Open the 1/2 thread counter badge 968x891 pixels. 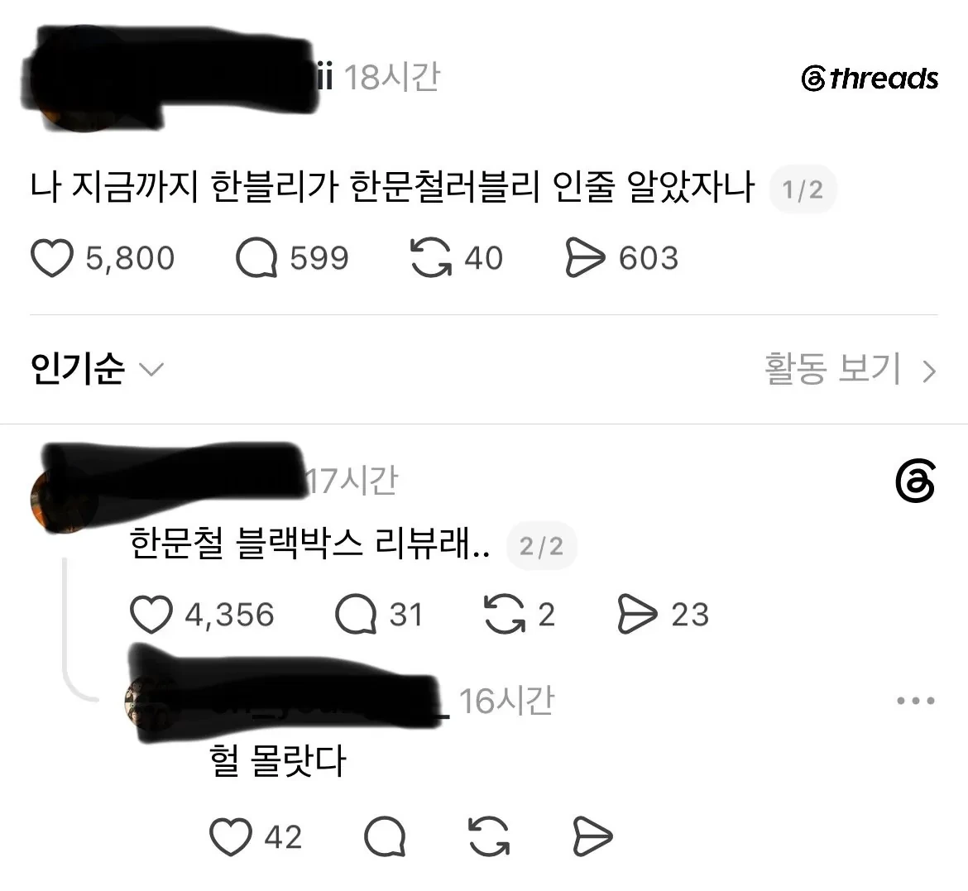803,189
